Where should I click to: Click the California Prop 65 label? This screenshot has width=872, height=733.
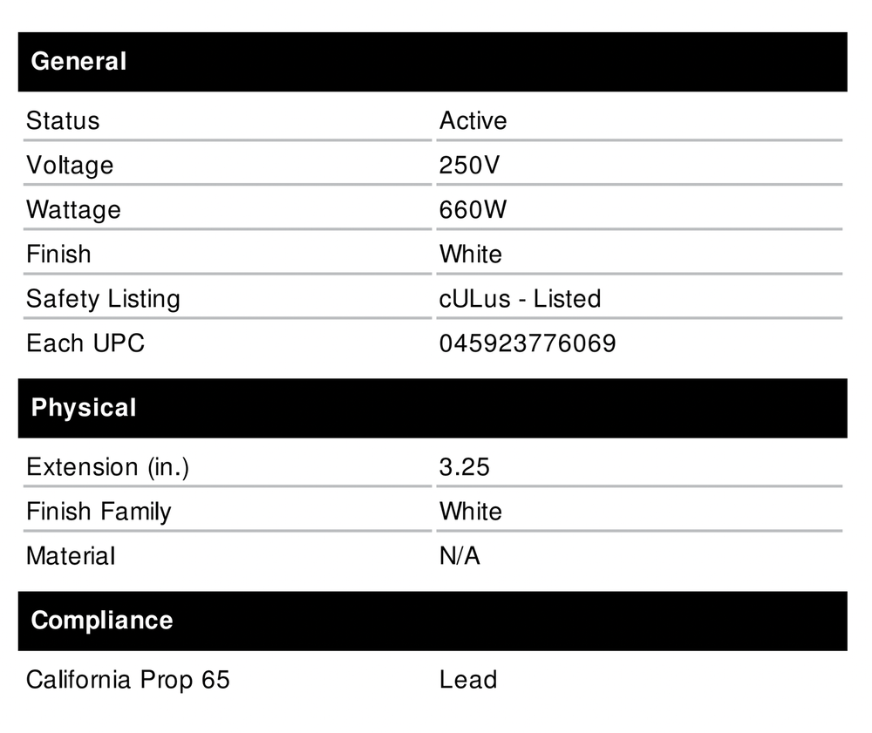click(x=128, y=680)
